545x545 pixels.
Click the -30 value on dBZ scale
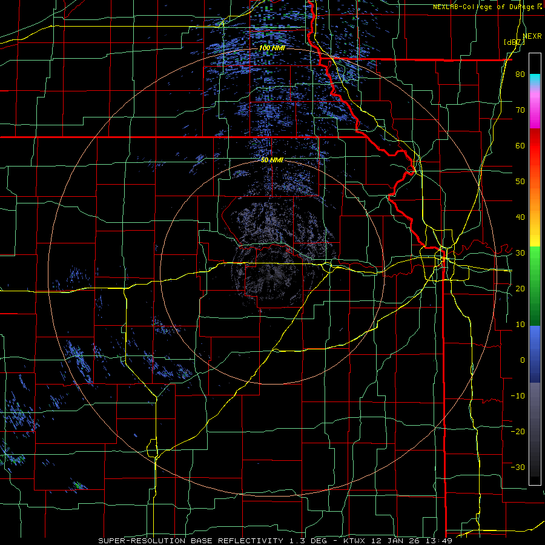518,467
